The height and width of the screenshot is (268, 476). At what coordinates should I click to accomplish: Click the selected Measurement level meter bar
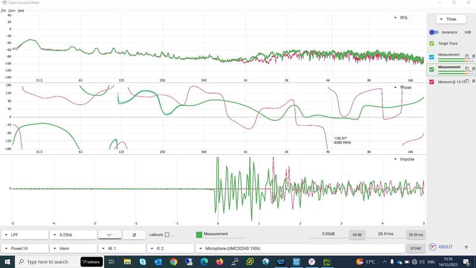(456, 72)
